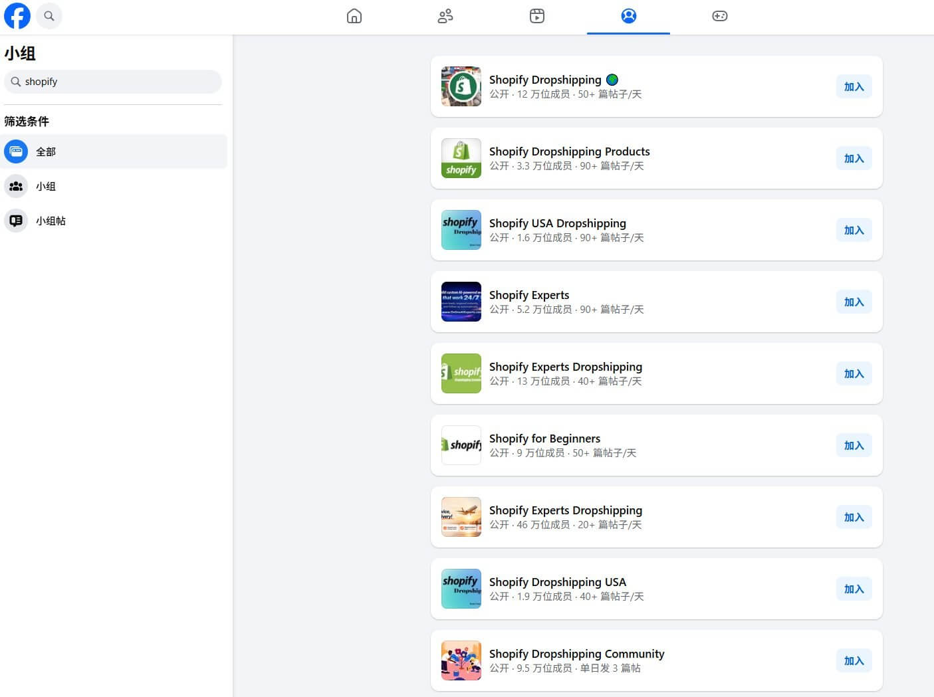Open the Shopify Dropshipping Products title link
This screenshot has height=697, width=934.
pos(570,151)
